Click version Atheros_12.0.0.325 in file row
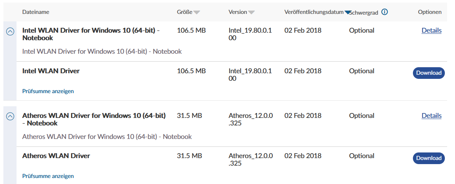Image resolution: width=455 pixels, height=184 pixels. [251, 160]
